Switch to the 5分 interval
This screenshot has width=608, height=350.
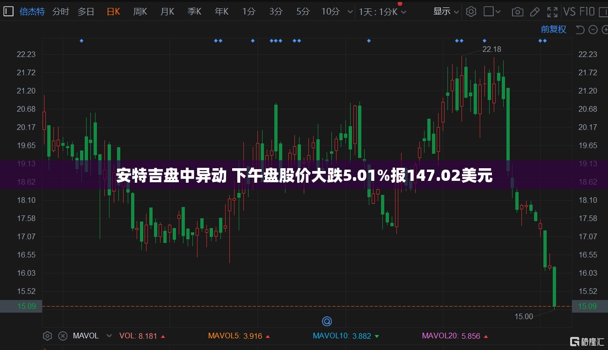click(303, 11)
